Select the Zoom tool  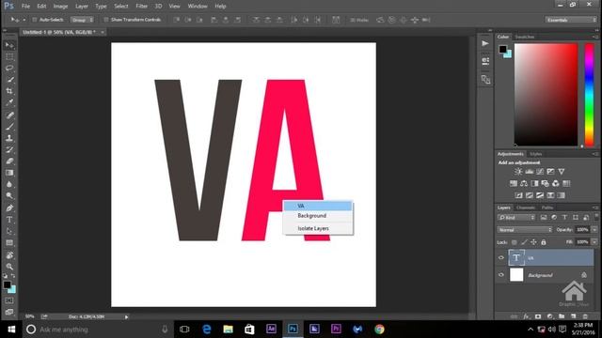[9, 267]
